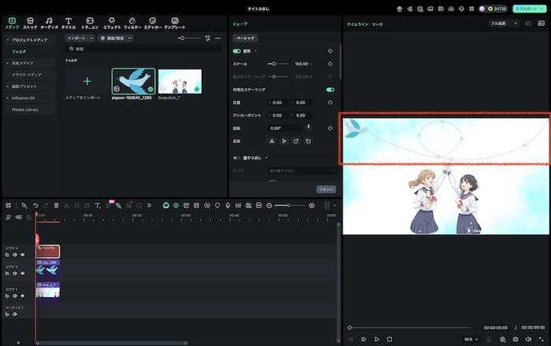The width and height of the screenshot is (551, 346).
Task: Open the オーディオ (Audio) tab
Action: 49,21
